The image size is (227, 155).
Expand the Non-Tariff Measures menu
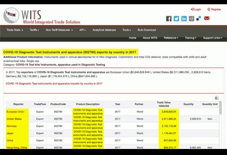coord(59,30)
